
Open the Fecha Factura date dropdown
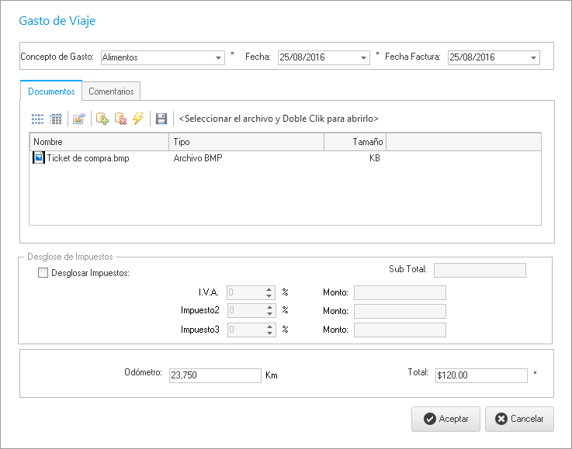click(x=533, y=57)
